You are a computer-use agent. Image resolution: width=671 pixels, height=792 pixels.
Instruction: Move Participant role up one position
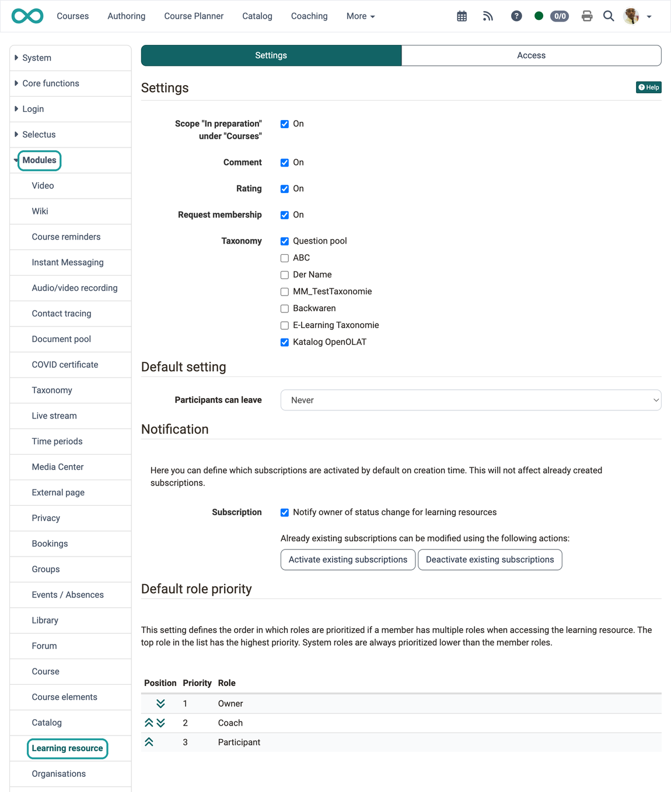pyautogui.click(x=149, y=742)
